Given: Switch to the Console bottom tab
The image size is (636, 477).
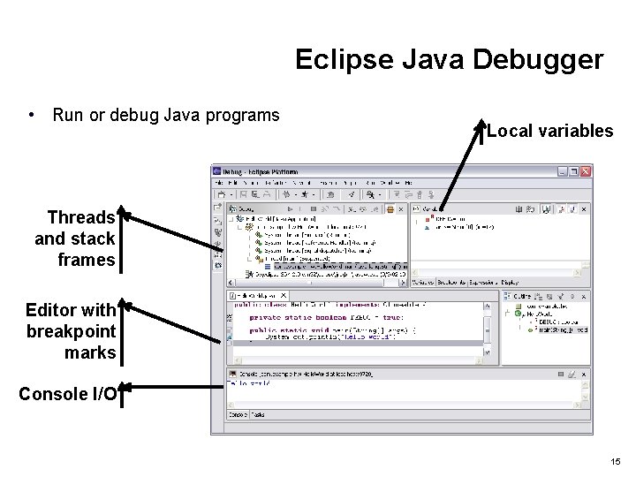Looking at the screenshot, I should click(x=238, y=414).
